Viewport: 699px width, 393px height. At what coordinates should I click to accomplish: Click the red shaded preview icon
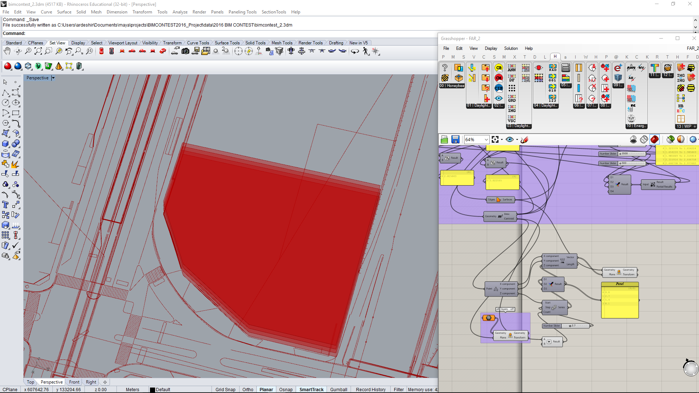point(655,139)
